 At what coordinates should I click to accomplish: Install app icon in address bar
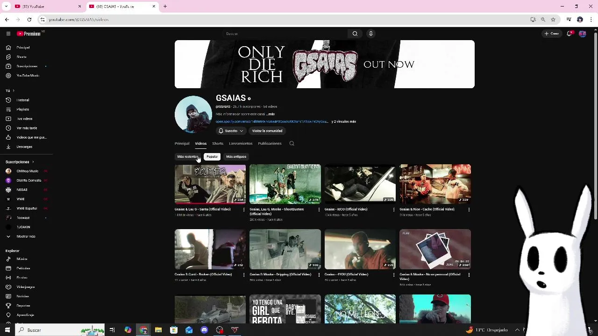(533, 20)
